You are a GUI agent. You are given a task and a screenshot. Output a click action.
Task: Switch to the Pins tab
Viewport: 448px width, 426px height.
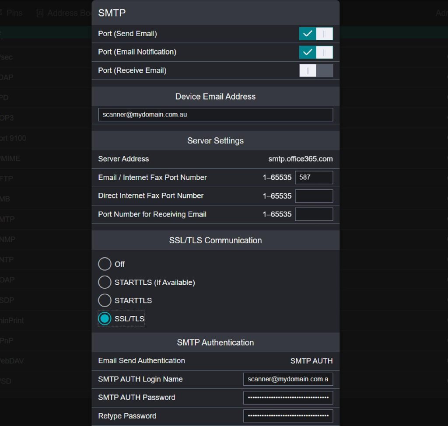14,13
